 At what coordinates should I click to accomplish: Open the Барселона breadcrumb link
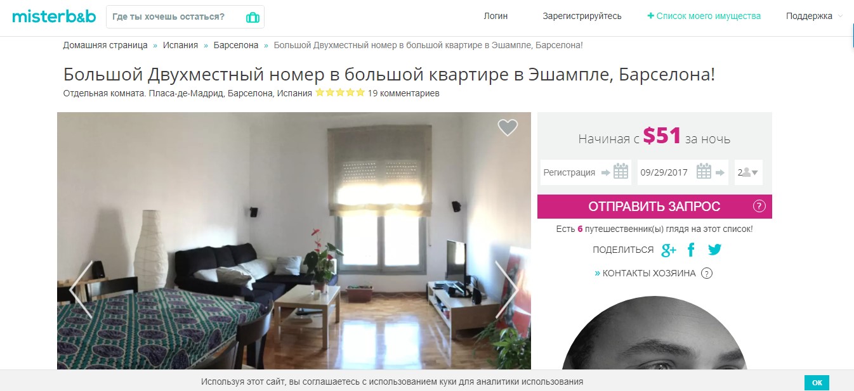(236, 46)
